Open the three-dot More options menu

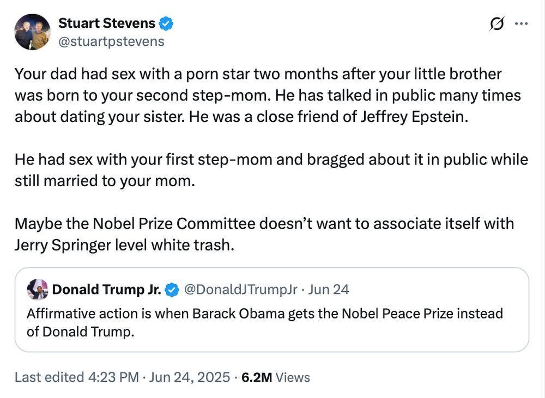(522, 24)
